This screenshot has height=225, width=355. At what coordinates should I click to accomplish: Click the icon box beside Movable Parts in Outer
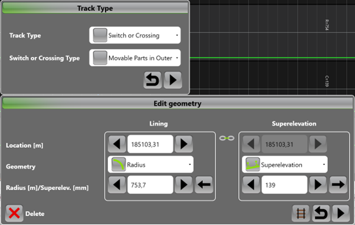[x=100, y=58]
